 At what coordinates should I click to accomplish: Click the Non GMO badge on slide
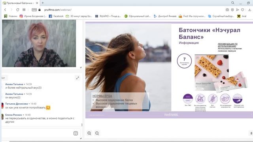(188, 99)
